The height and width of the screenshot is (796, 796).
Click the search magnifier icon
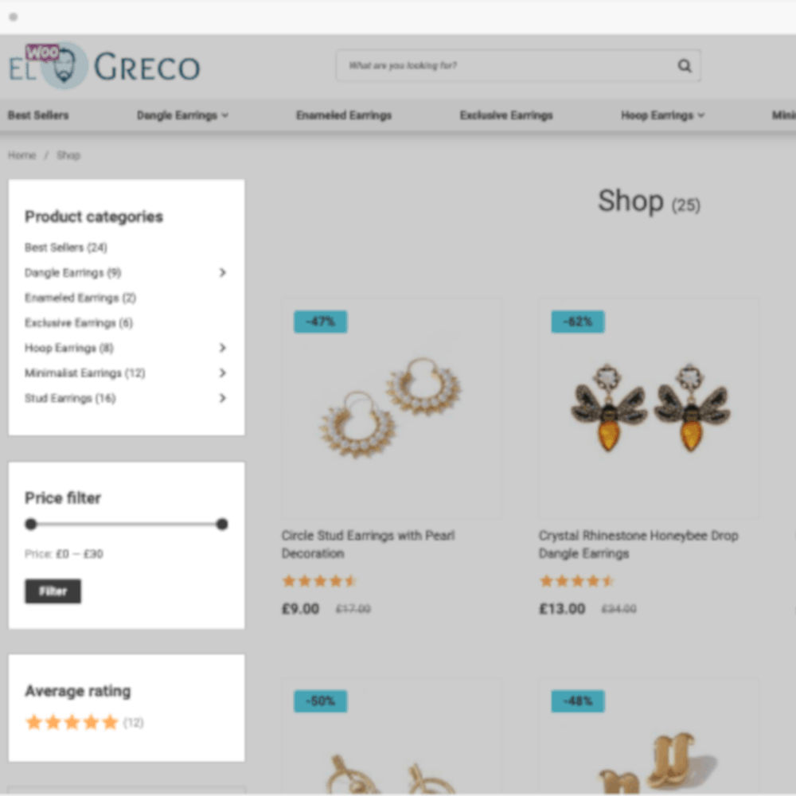pos(685,65)
